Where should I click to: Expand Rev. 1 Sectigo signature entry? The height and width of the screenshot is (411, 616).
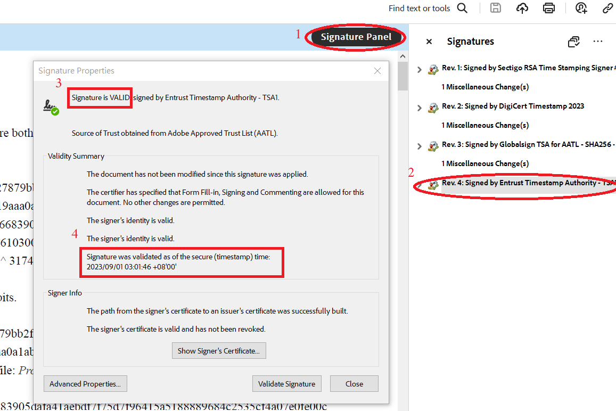(x=419, y=70)
